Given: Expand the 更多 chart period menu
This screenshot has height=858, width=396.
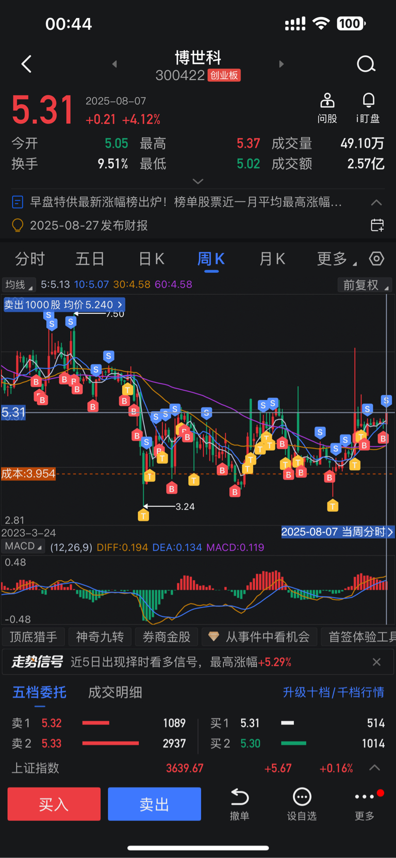Looking at the screenshot, I should 337,259.
